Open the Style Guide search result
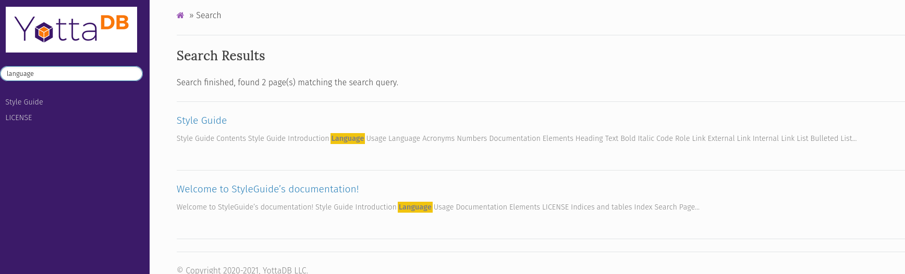Viewport: 905px width, 274px height. coord(202,121)
